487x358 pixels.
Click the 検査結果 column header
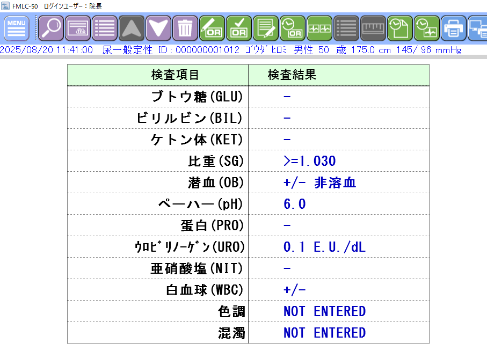339,75
